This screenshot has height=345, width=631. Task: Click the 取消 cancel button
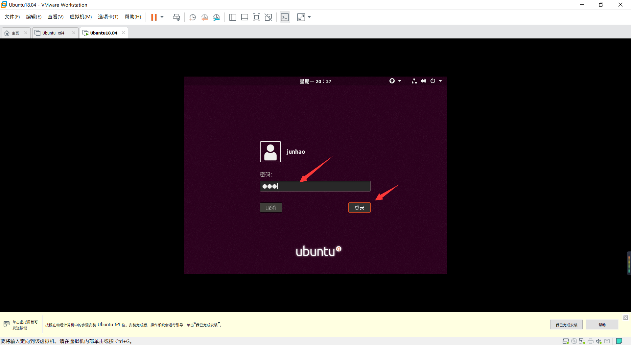coord(271,208)
